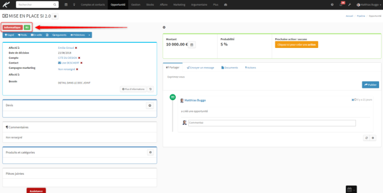This screenshot has height=193, width=383.
Task: Open the Gestion menu
Action: tap(136, 5)
